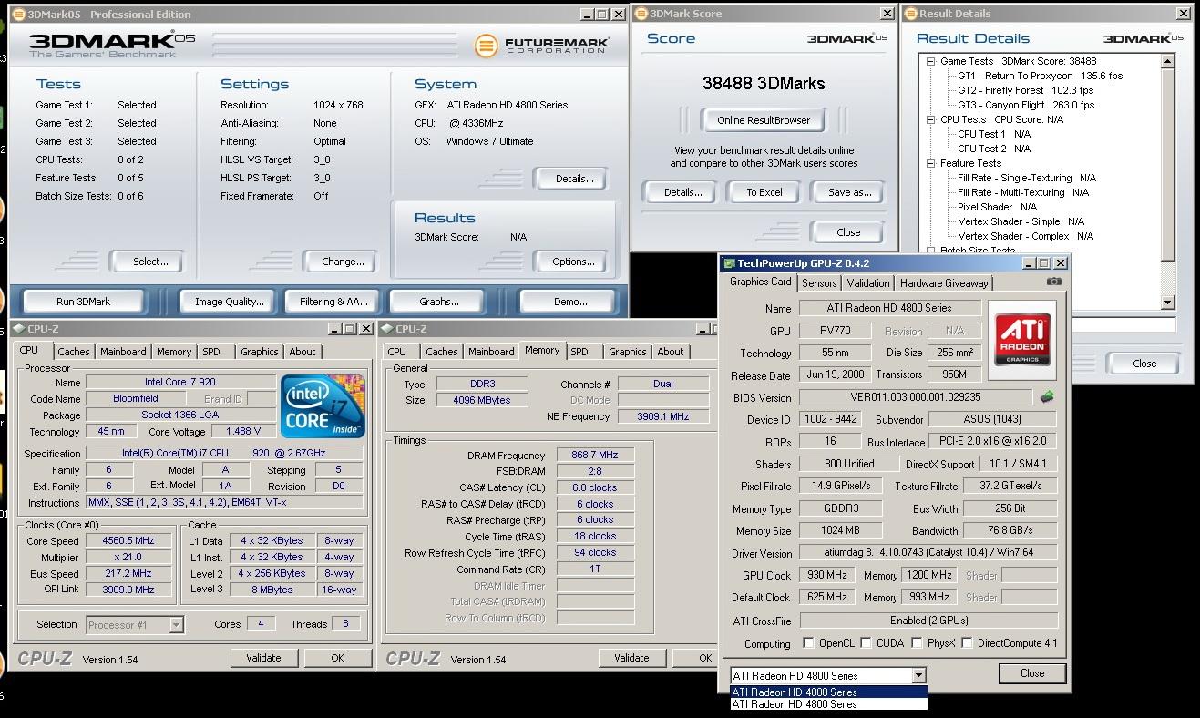Screen dimensions: 1200x718
Task: Open the GPU selection dropdown in GPU-Z
Action: click(918, 675)
